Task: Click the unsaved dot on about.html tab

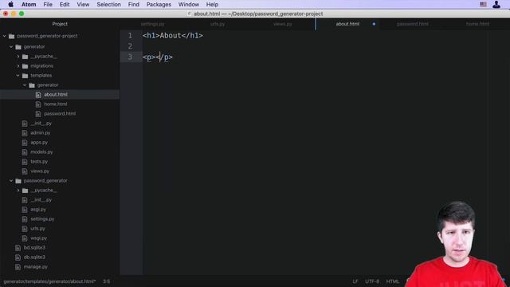Action: [374, 24]
